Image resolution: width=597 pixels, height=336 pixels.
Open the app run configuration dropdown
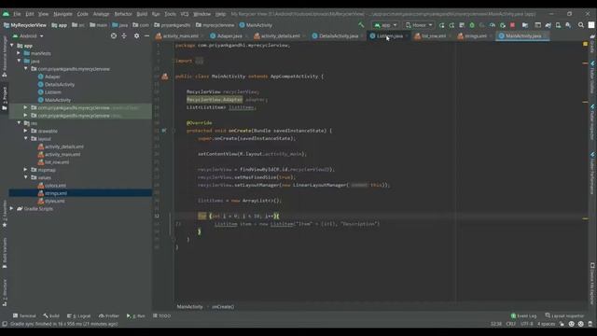click(385, 25)
